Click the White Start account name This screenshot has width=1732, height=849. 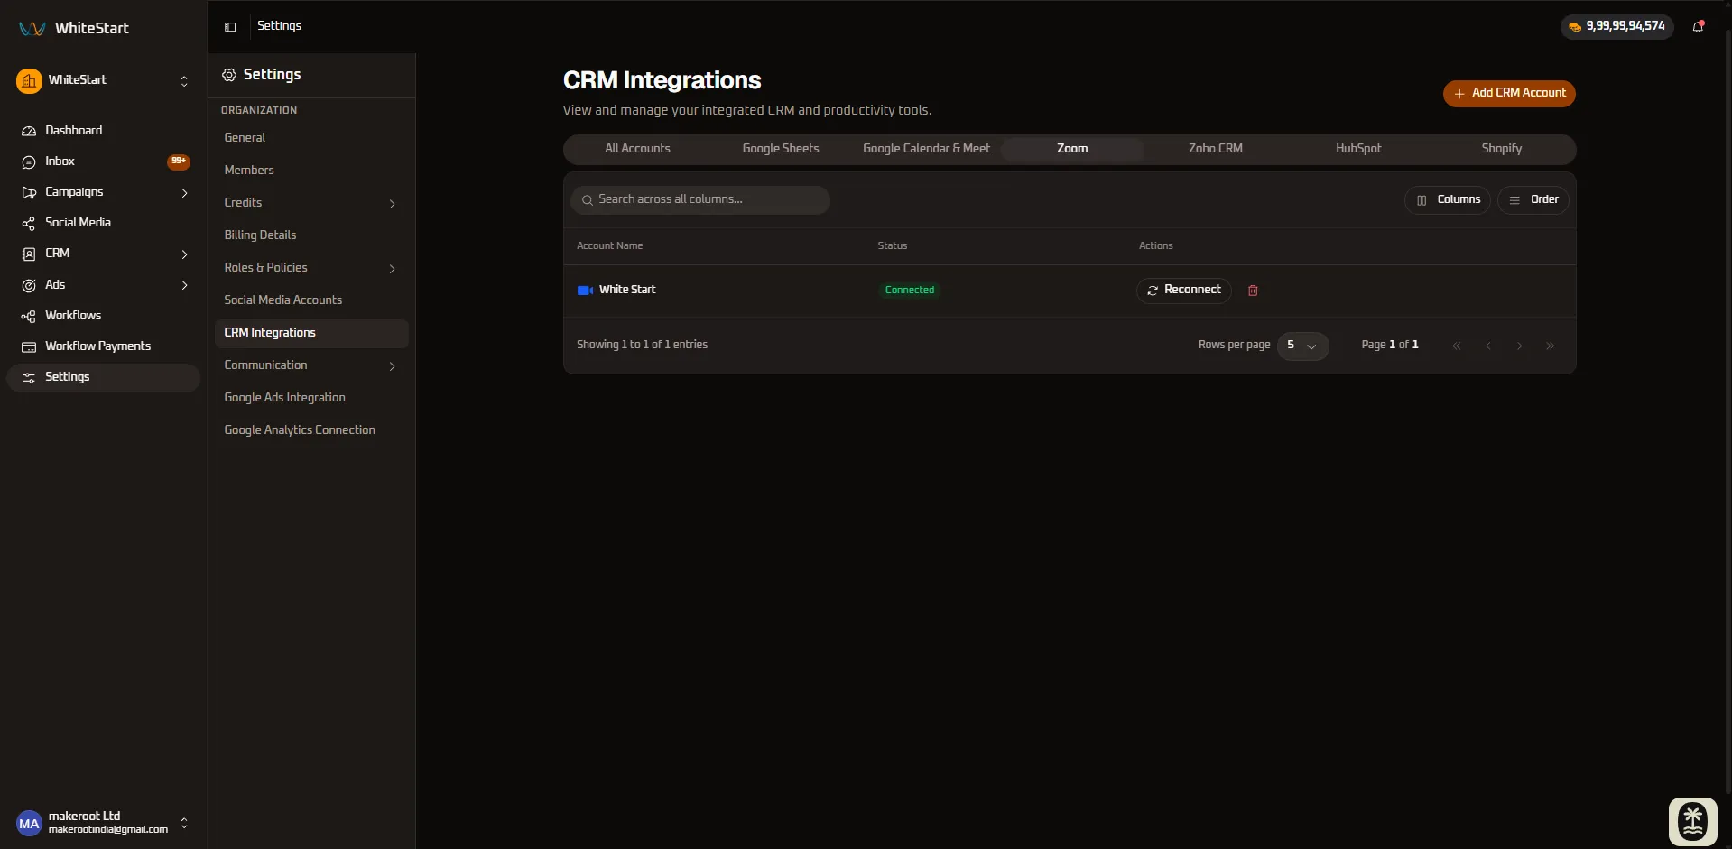(627, 290)
